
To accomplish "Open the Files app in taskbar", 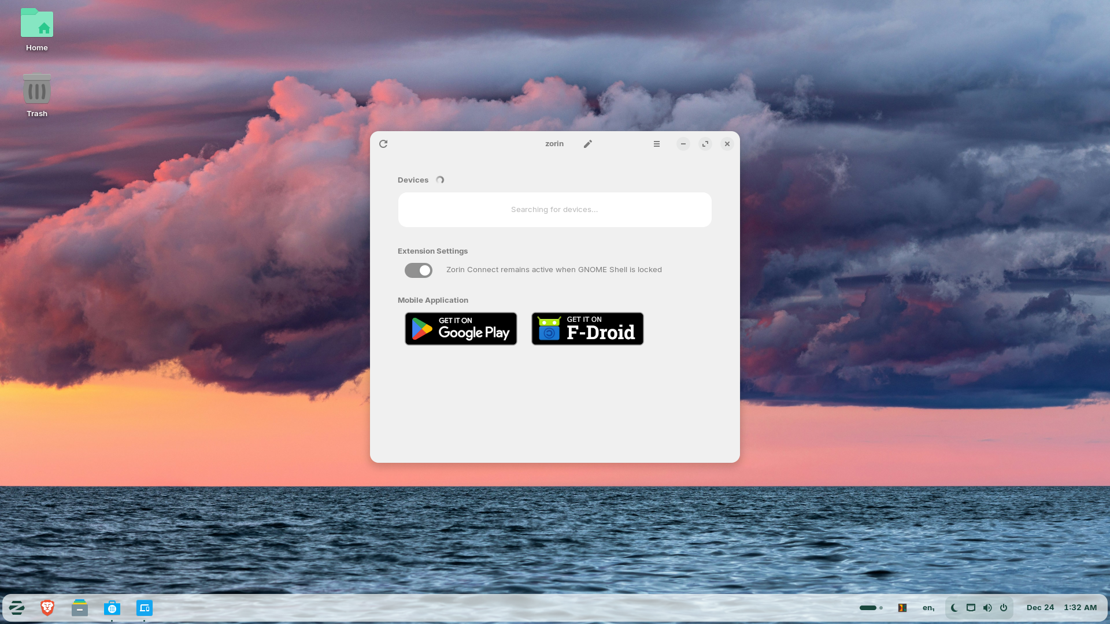I will pos(80,608).
